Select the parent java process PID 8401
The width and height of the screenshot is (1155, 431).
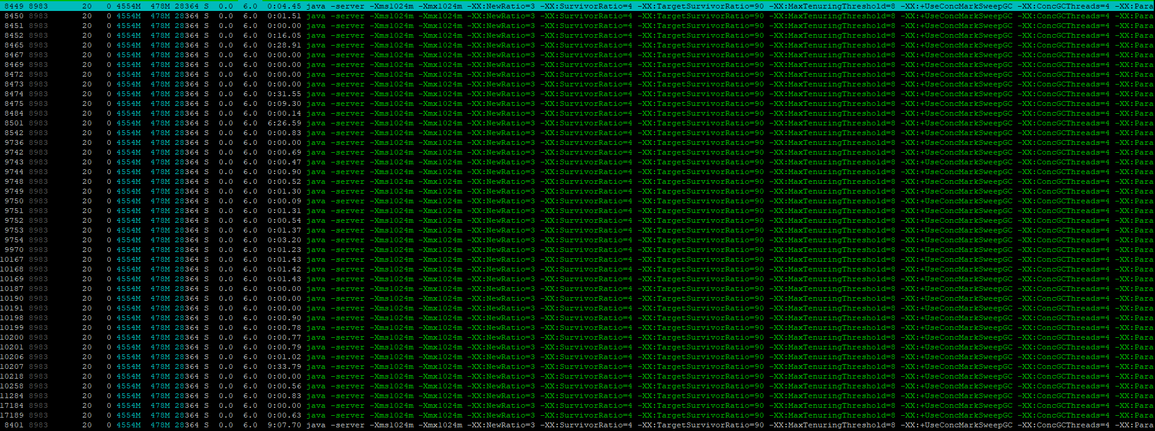coord(577,425)
